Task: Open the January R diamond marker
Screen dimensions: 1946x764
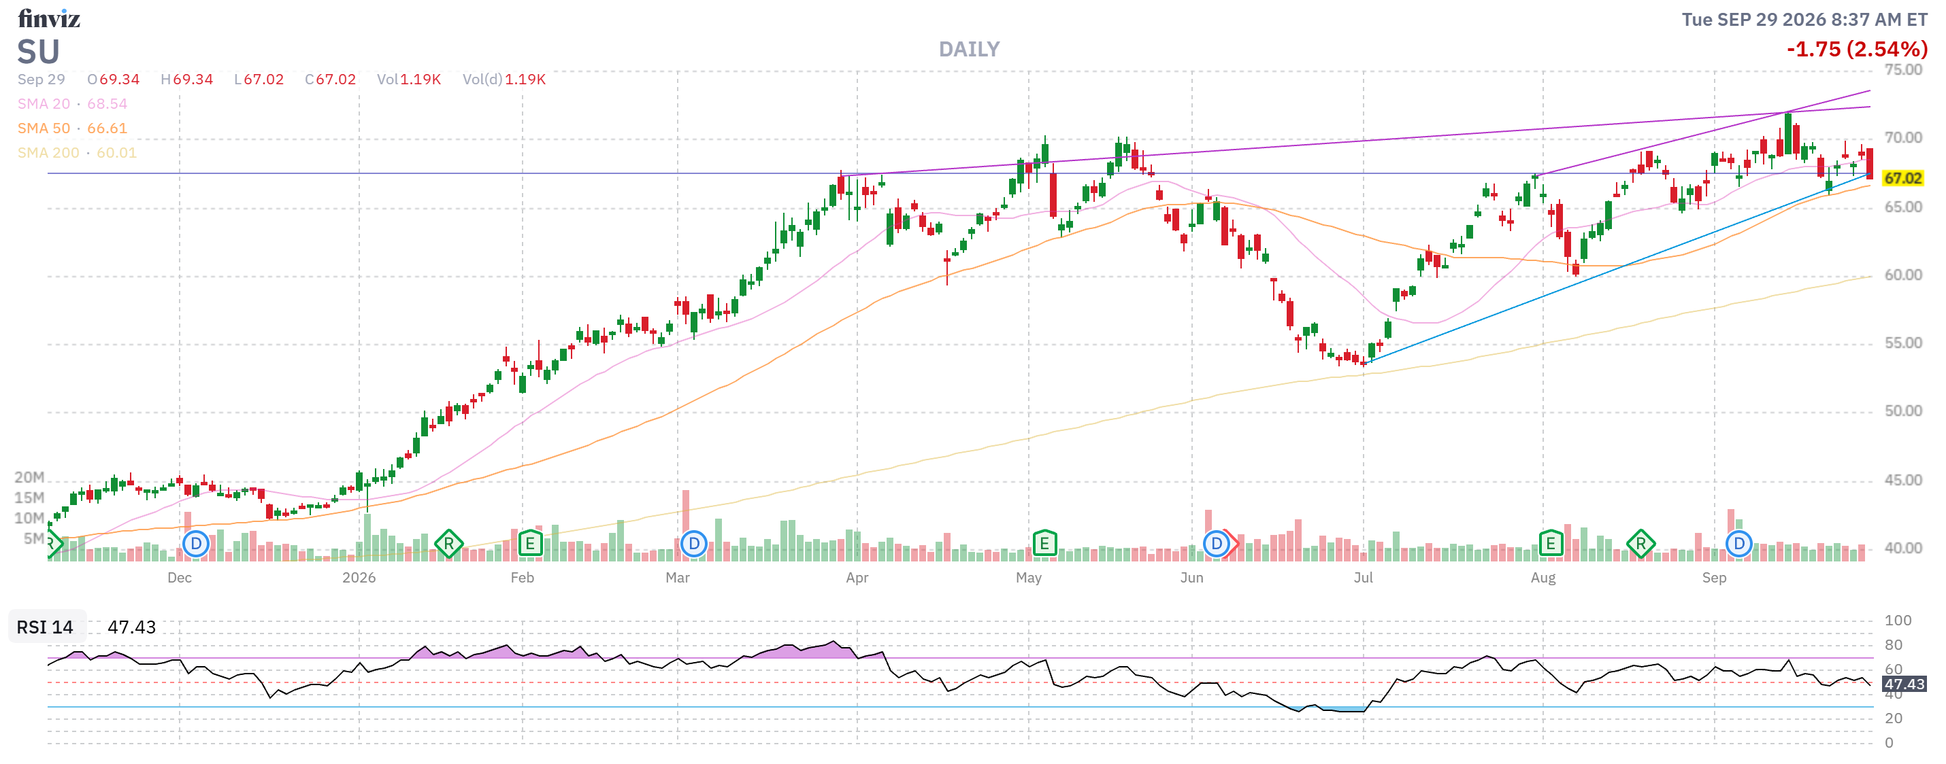Action: pos(448,543)
